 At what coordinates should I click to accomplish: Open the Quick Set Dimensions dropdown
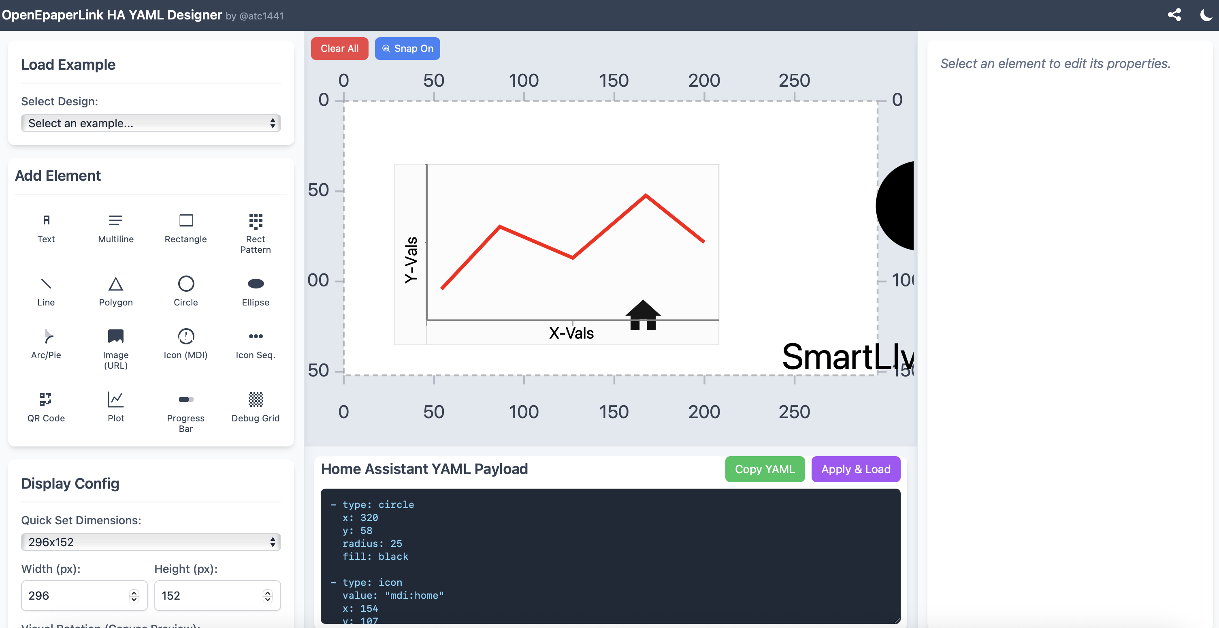coord(151,542)
